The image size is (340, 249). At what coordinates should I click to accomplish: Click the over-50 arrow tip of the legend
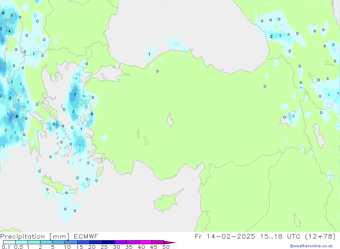pos(170,243)
